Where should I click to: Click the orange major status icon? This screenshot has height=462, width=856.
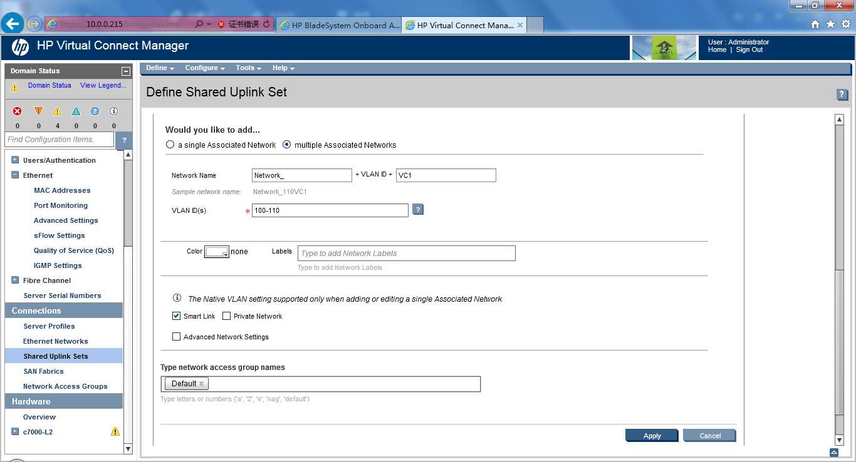38,111
